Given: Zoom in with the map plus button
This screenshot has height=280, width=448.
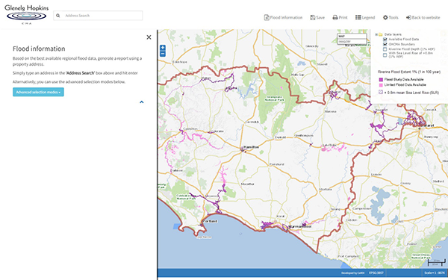Looking at the screenshot, I should tap(163, 48).
